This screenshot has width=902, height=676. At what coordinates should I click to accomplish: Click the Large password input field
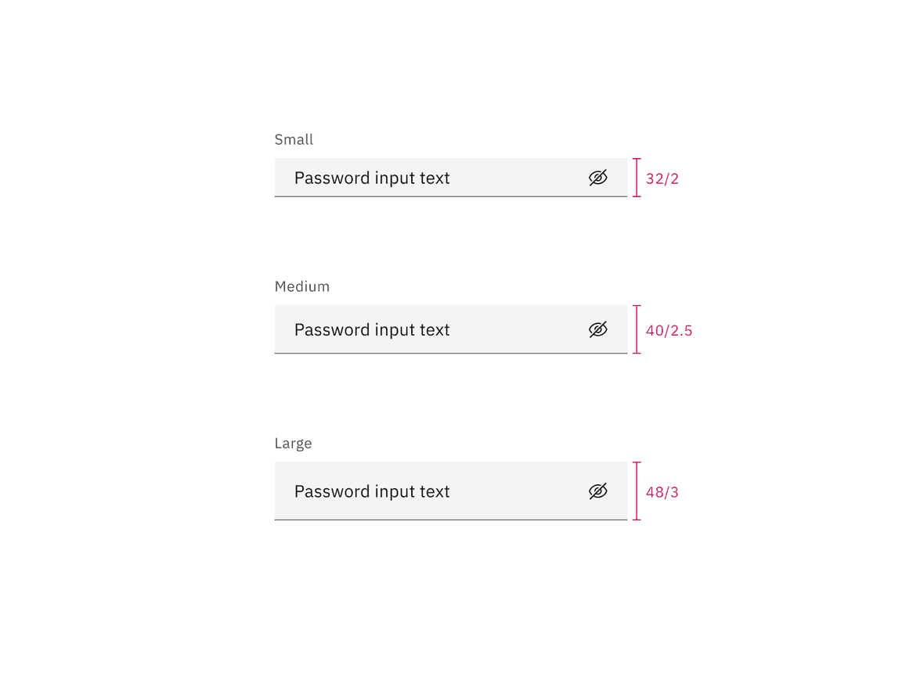click(431, 491)
